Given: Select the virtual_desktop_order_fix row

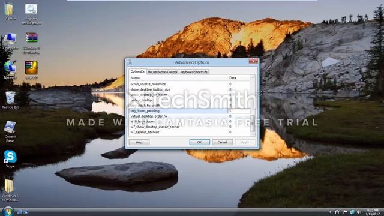Looking at the screenshot, I should click(x=190, y=116).
